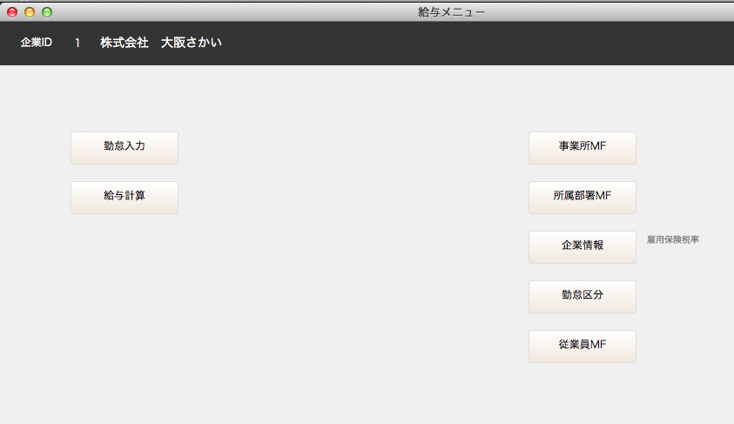Zoom the window with the green button

[x=47, y=12]
